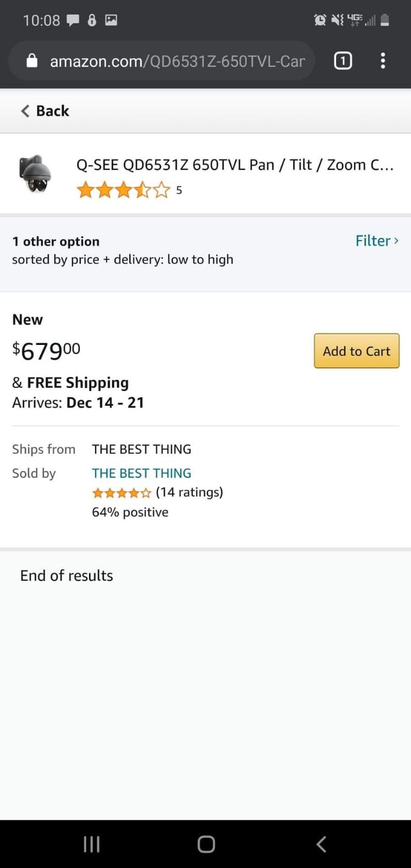Tap the Back label in header
411x868 pixels.
pyautogui.click(x=53, y=111)
